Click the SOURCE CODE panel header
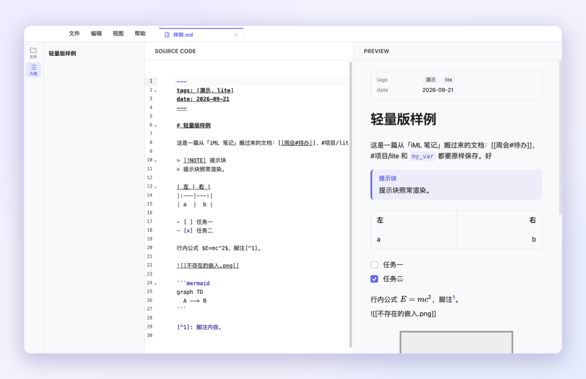 pos(175,51)
